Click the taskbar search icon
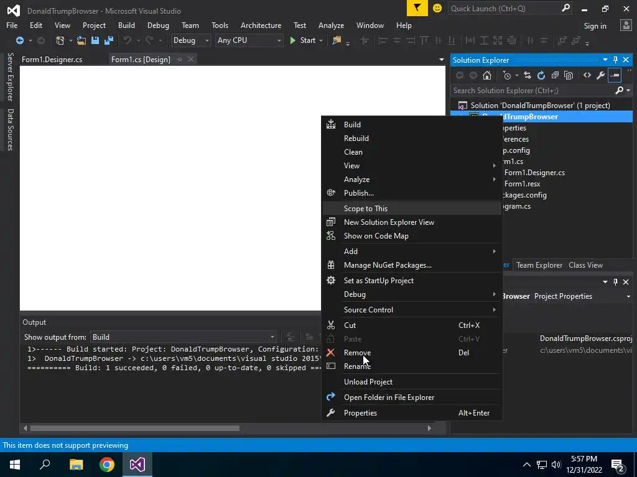Image resolution: width=637 pixels, height=477 pixels. [x=45, y=465]
